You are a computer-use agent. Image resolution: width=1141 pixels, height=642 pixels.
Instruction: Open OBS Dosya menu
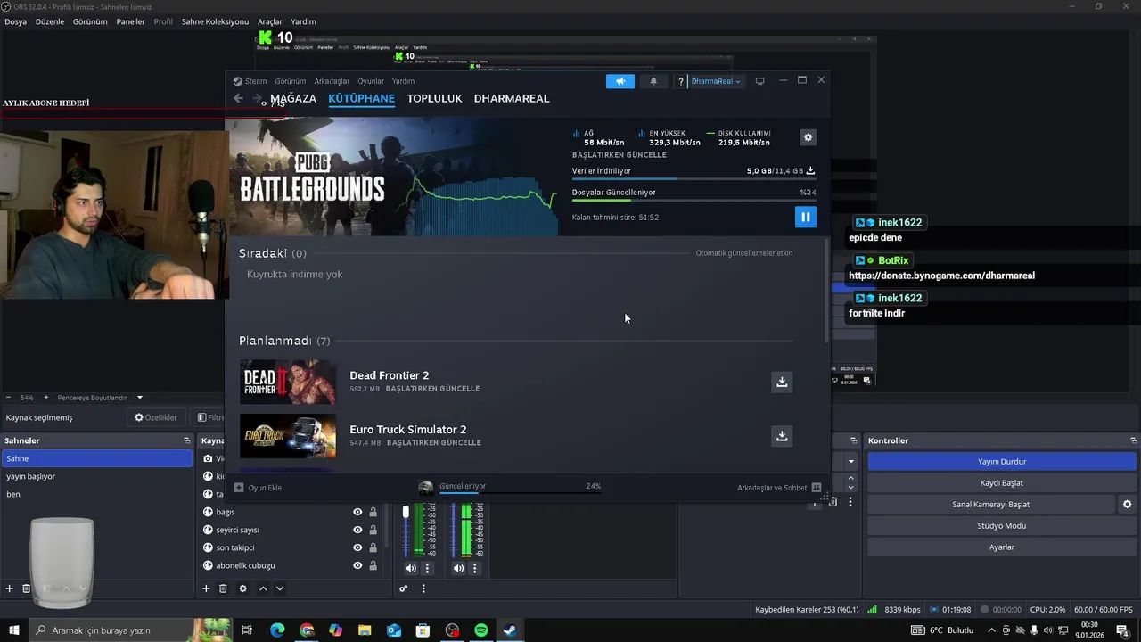coord(15,21)
